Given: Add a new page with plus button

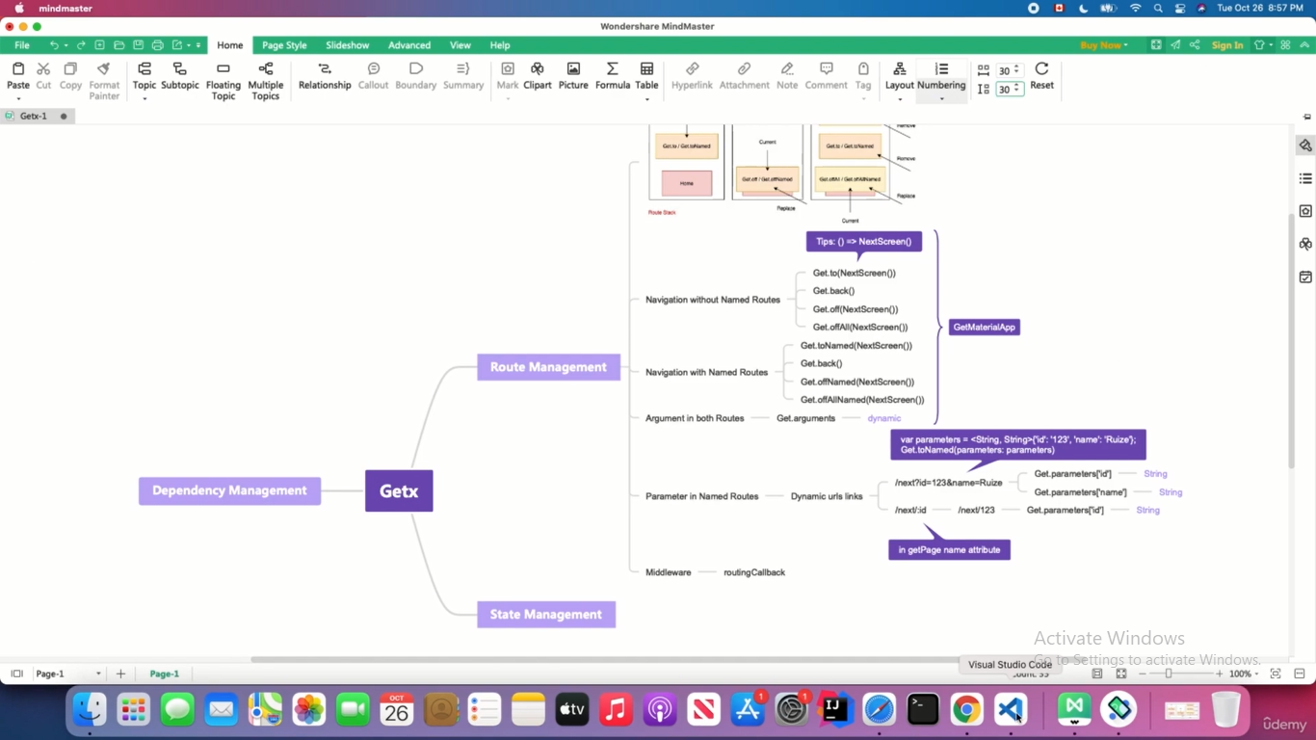Looking at the screenshot, I should (x=120, y=674).
